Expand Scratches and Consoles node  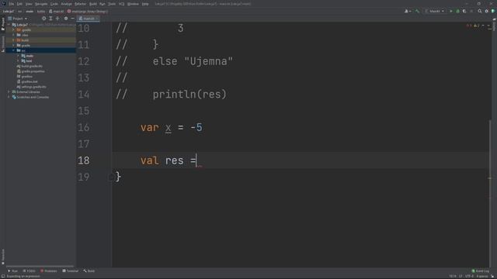click(9, 97)
